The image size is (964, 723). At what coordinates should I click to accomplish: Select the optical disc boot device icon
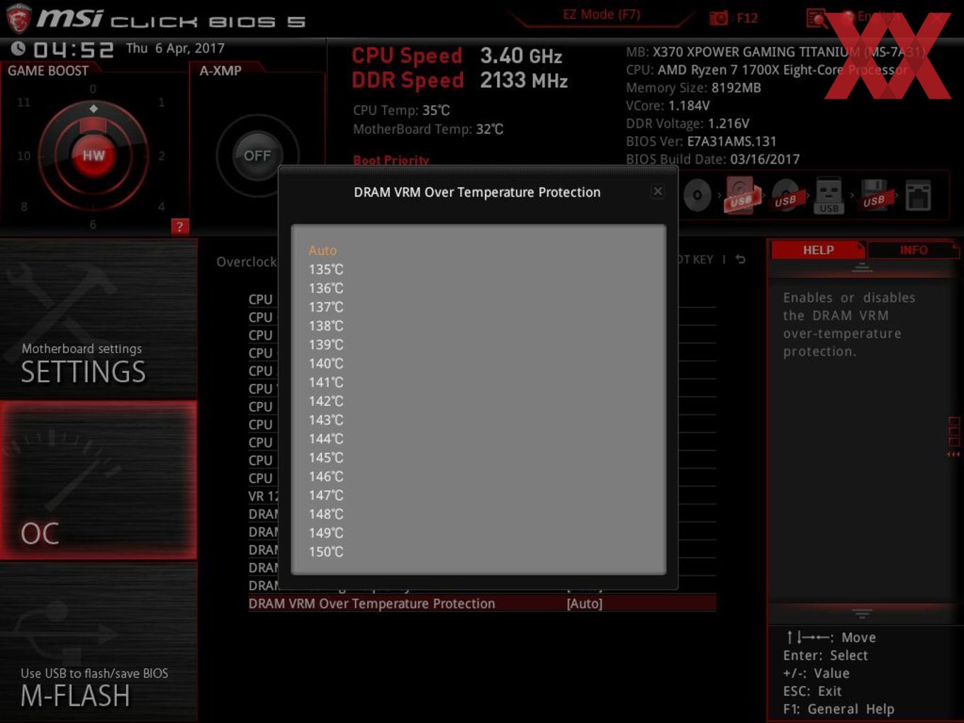pyautogui.click(x=697, y=195)
